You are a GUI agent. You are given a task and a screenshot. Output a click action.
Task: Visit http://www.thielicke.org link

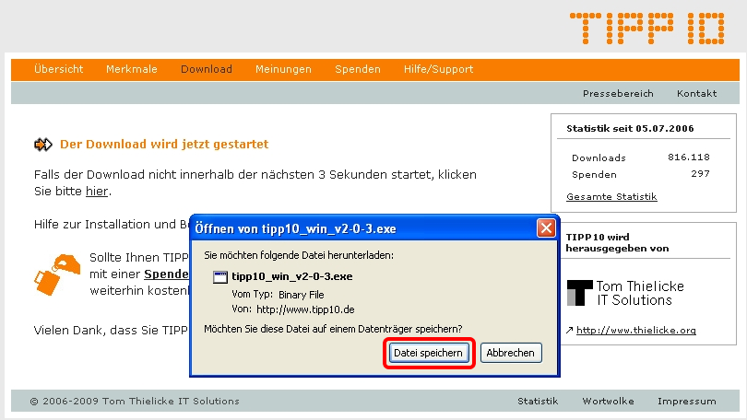click(x=635, y=331)
